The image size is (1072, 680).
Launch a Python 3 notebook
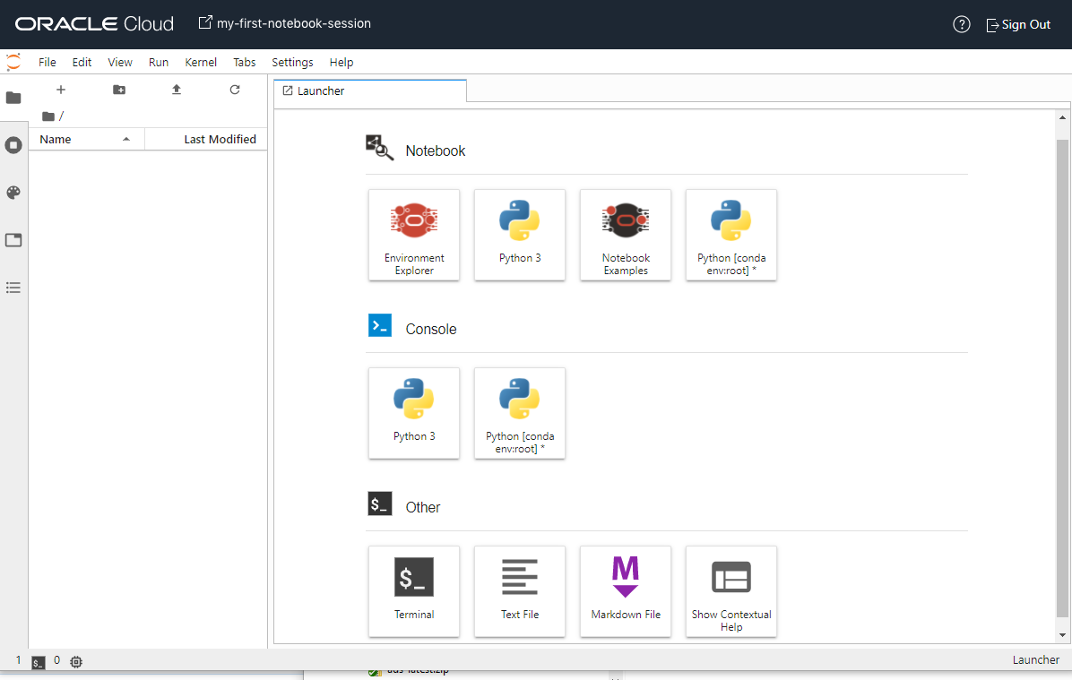pyautogui.click(x=520, y=235)
